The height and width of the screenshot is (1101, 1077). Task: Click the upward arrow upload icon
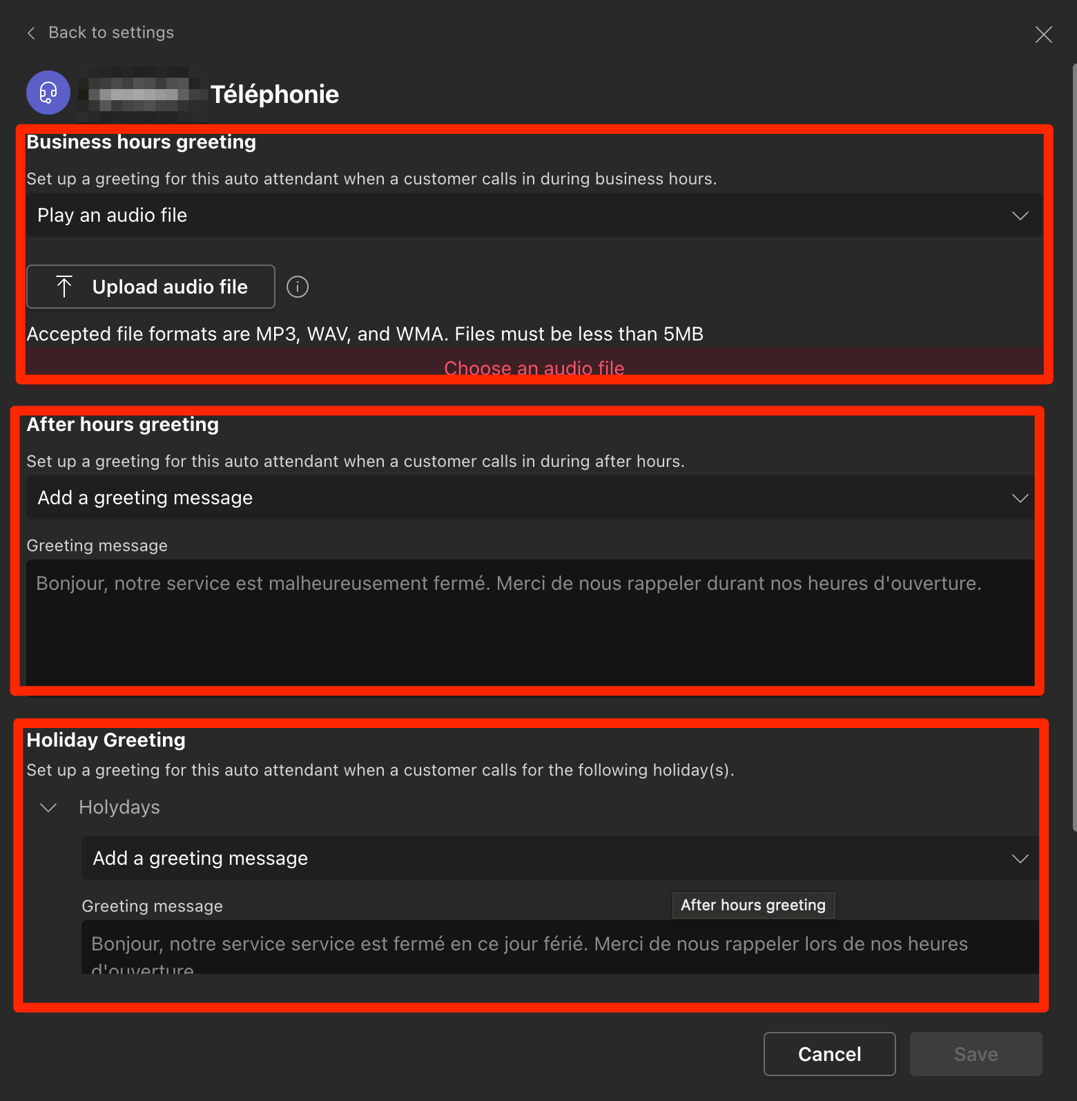point(64,287)
